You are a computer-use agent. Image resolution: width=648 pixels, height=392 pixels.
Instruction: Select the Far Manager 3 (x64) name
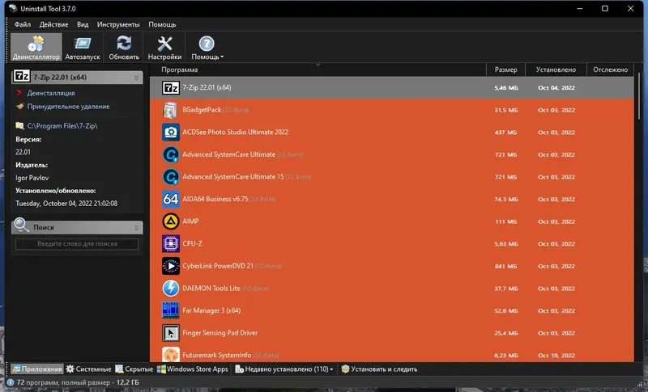(x=211, y=310)
